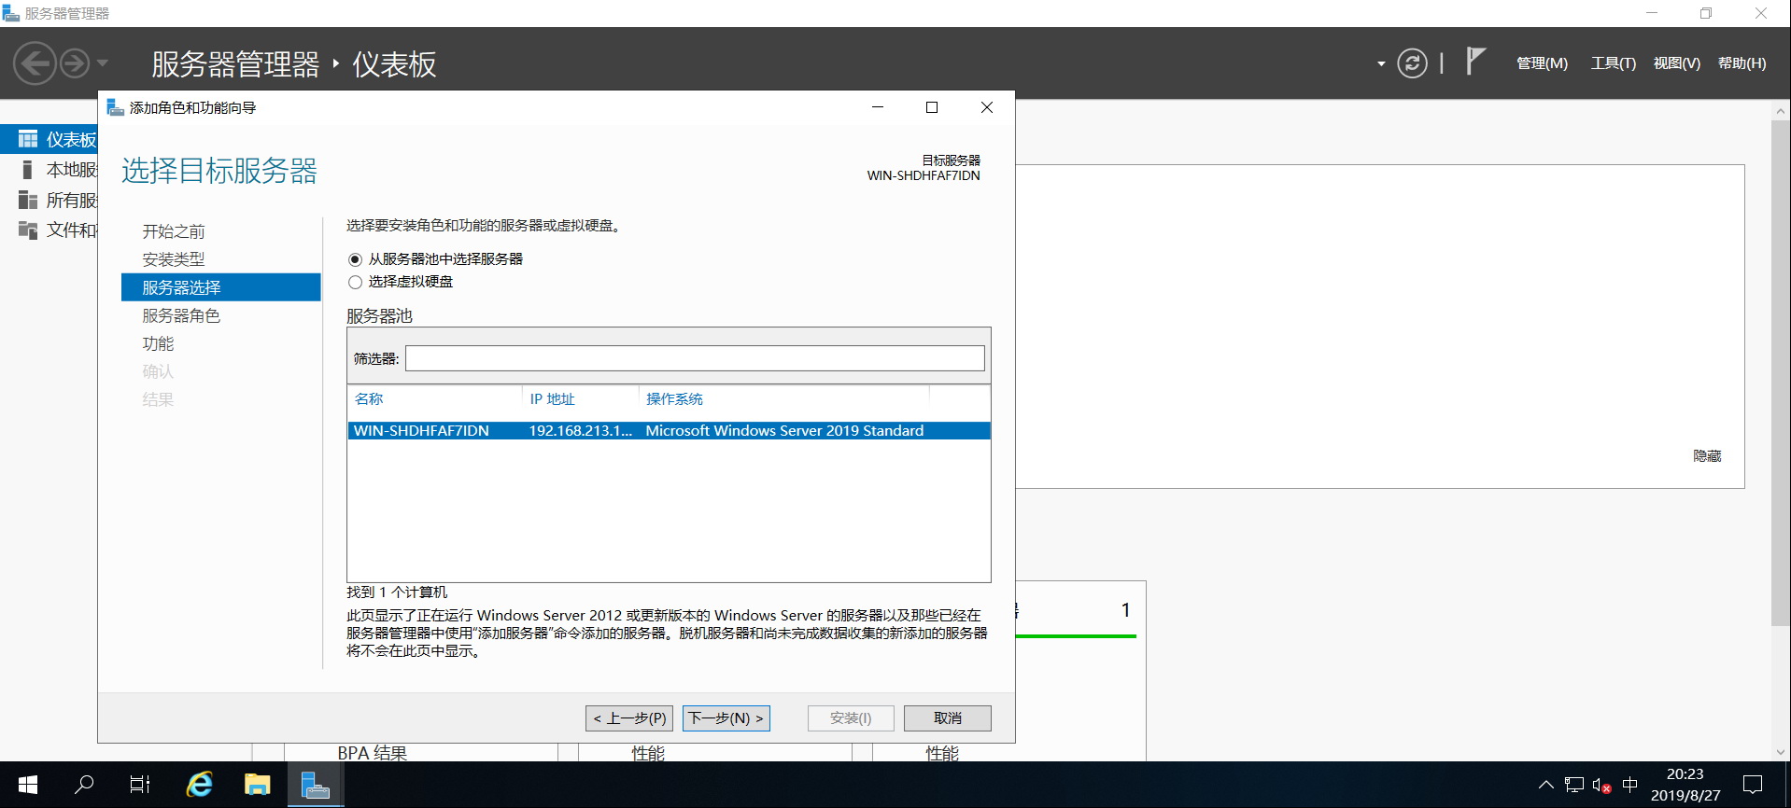The image size is (1791, 808).
Task: Go to 安装类型 wizard step
Action: pos(174,259)
